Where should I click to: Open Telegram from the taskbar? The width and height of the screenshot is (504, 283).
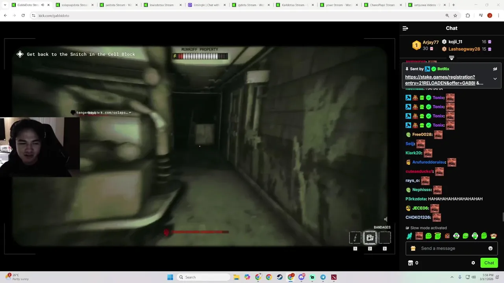coord(323,277)
